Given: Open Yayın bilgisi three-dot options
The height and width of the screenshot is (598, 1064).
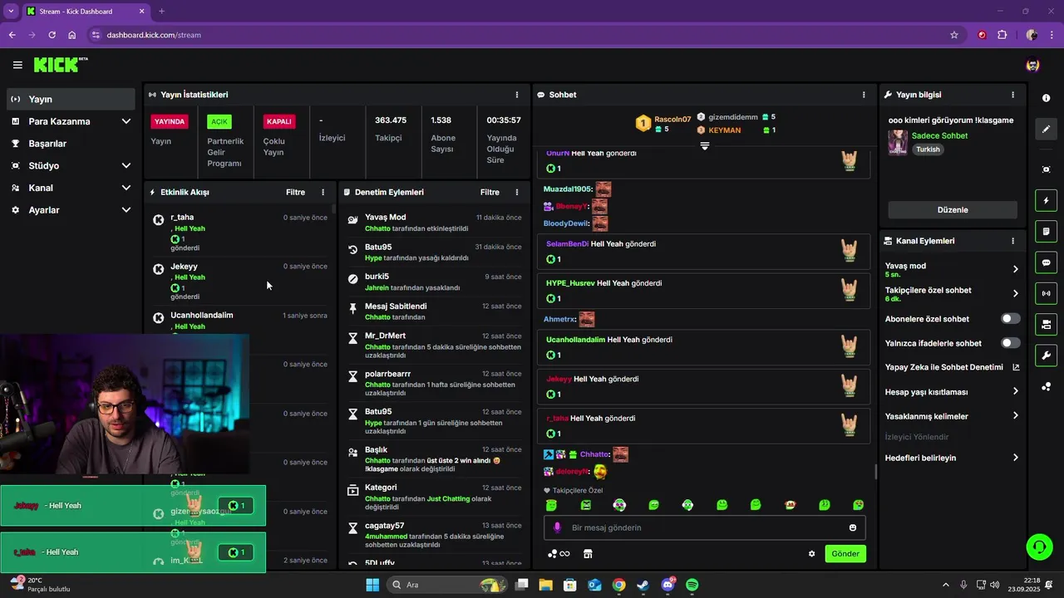Looking at the screenshot, I should point(1012,95).
